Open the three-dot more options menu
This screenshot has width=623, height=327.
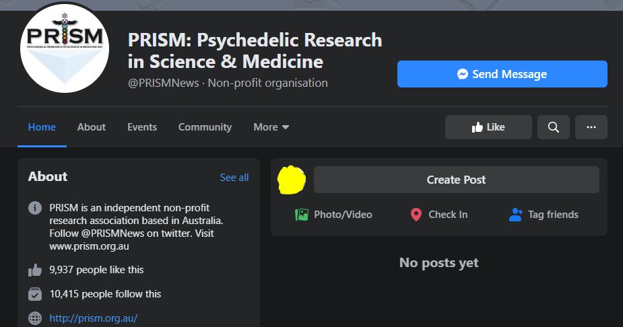[x=591, y=127]
